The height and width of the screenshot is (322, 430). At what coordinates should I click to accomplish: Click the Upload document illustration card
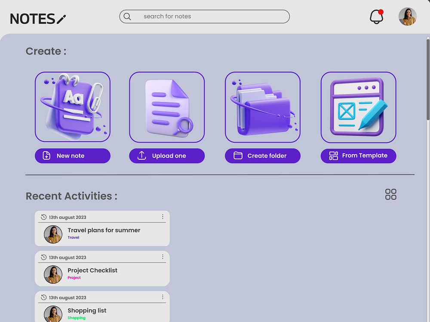point(167,107)
